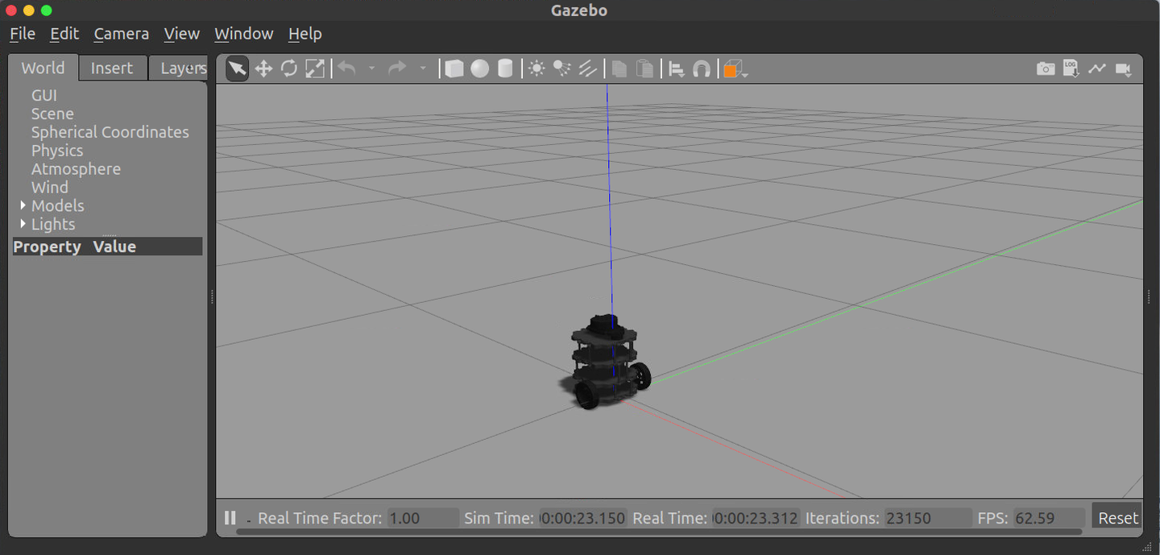Capture a screenshot with the camera icon
Viewport: 1160px width, 555px height.
(x=1045, y=68)
